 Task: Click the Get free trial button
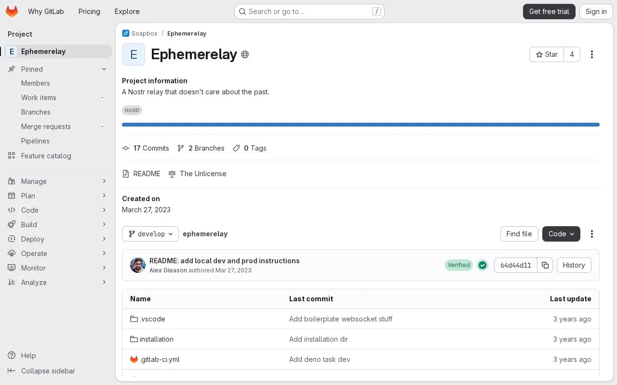(549, 12)
